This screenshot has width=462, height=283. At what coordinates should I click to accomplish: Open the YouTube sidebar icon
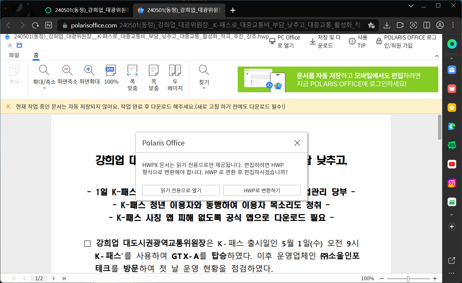452,164
